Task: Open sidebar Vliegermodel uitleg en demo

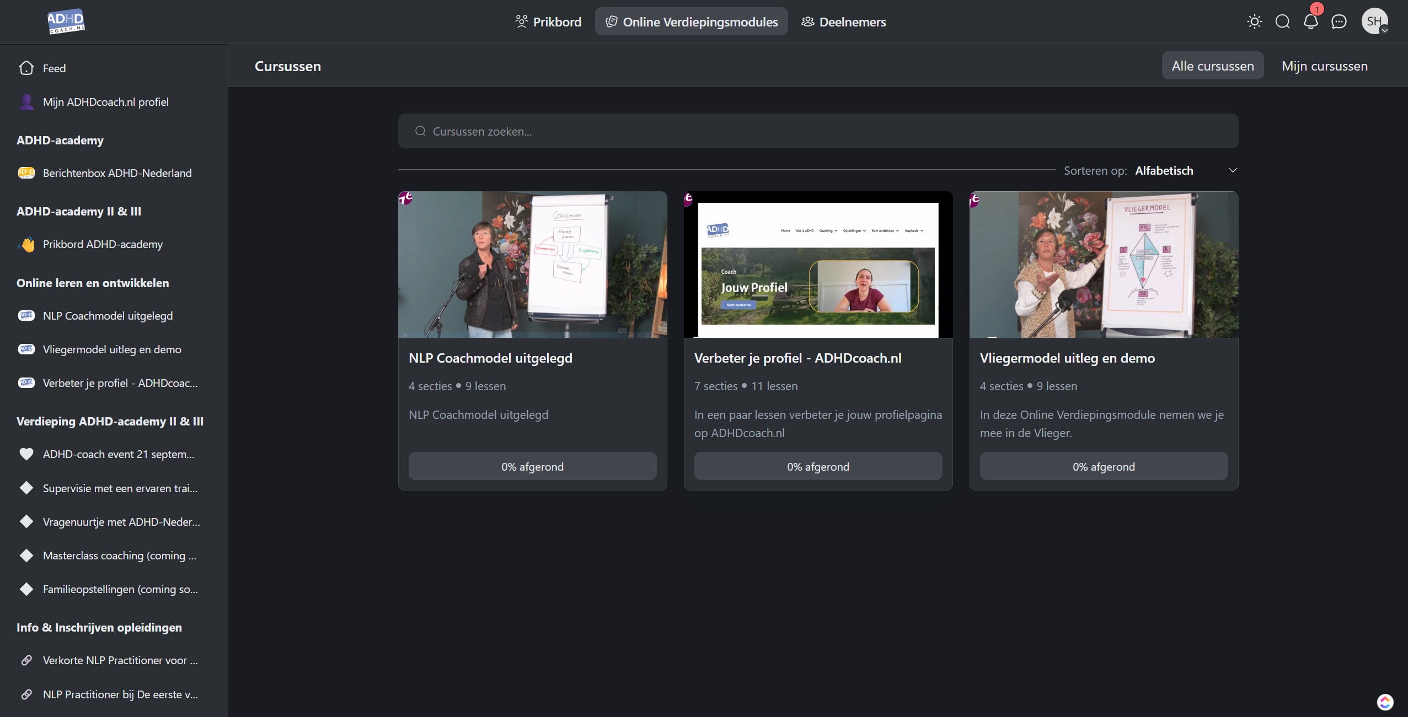Action: point(112,349)
